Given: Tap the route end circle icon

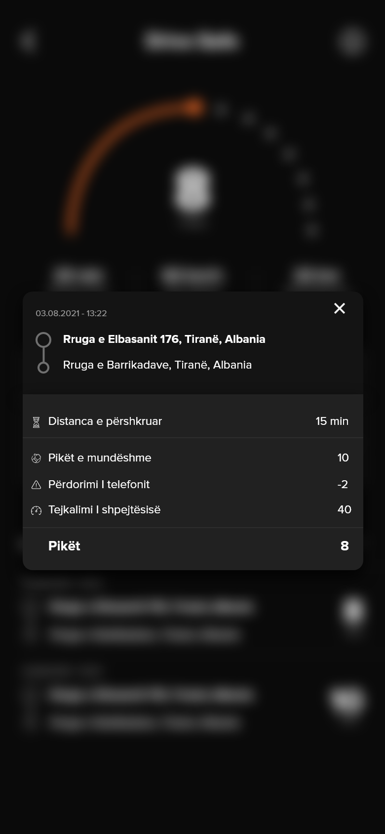Looking at the screenshot, I should [43, 368].
